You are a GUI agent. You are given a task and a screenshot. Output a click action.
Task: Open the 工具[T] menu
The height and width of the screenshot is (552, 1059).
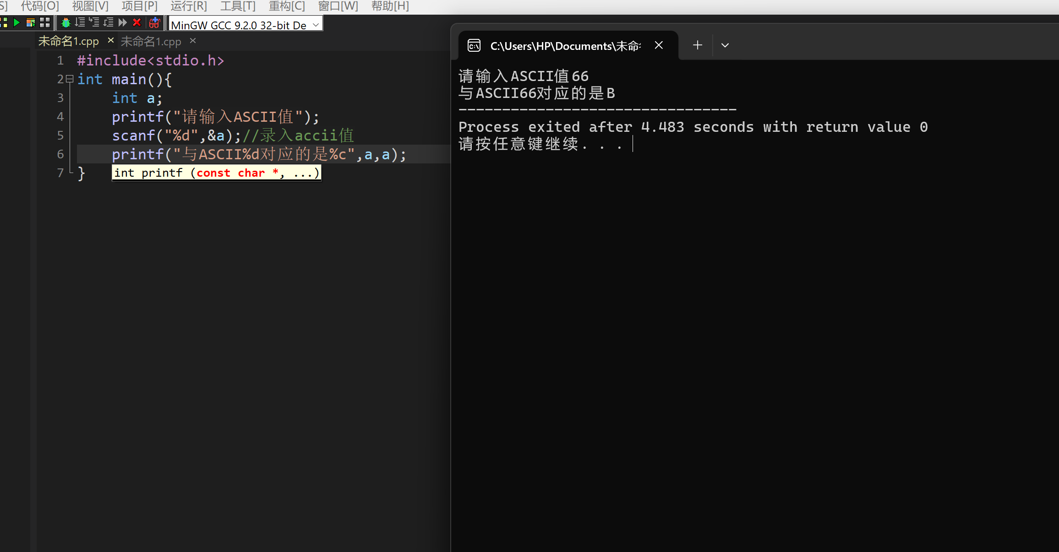pos(238,6)
